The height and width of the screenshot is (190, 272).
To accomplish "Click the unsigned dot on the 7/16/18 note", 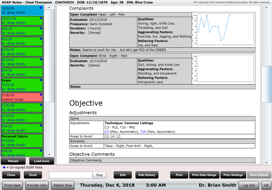I will [x=41, y=95].
